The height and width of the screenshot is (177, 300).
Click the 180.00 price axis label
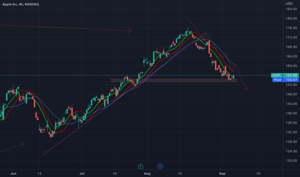(x=291, y=19)
